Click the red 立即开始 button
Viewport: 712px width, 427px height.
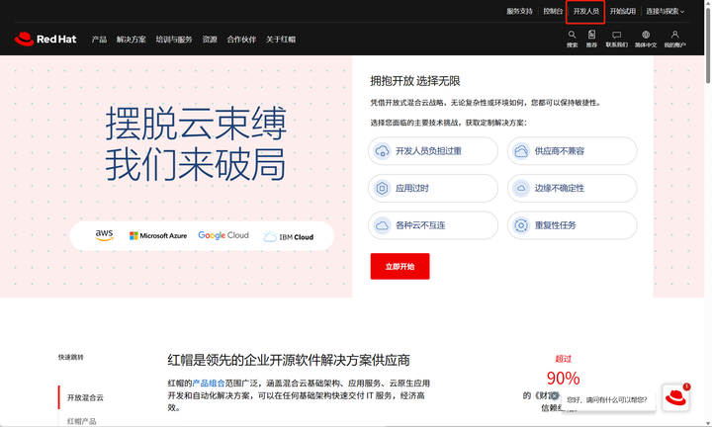pos(400,266)
